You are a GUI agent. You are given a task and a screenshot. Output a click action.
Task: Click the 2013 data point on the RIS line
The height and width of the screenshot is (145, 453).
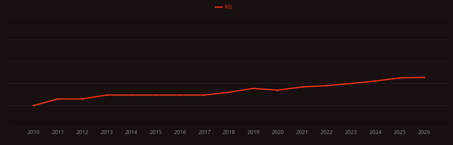pyautogui.click(x=107, y=95)
